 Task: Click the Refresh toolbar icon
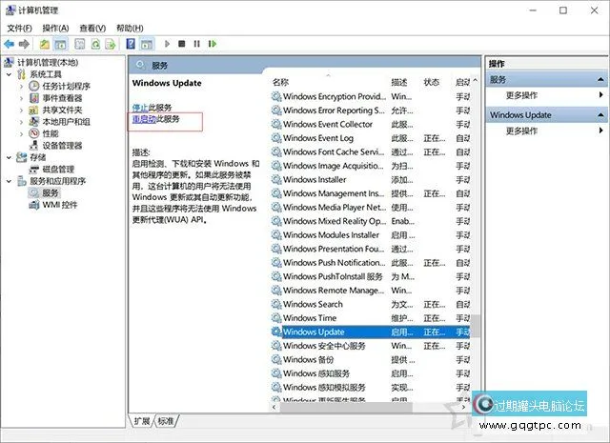[95, 44]
